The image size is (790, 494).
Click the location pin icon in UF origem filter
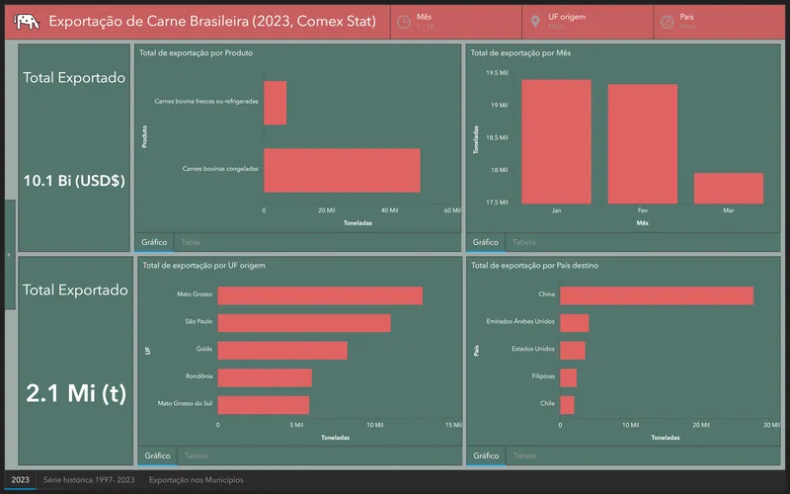(535, 22)
